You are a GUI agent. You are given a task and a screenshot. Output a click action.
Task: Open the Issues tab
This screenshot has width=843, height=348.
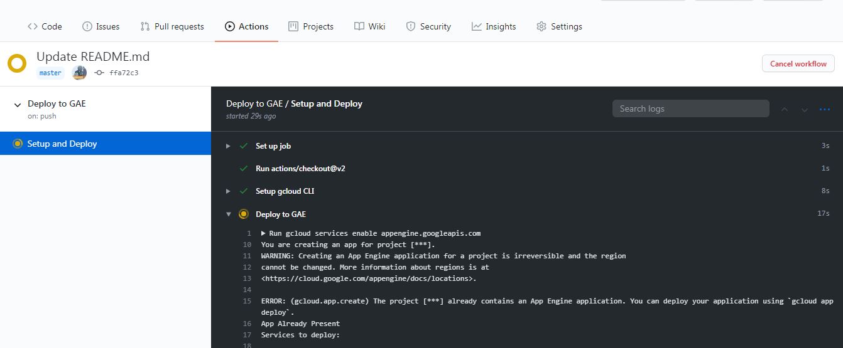[x=101, y=26]
